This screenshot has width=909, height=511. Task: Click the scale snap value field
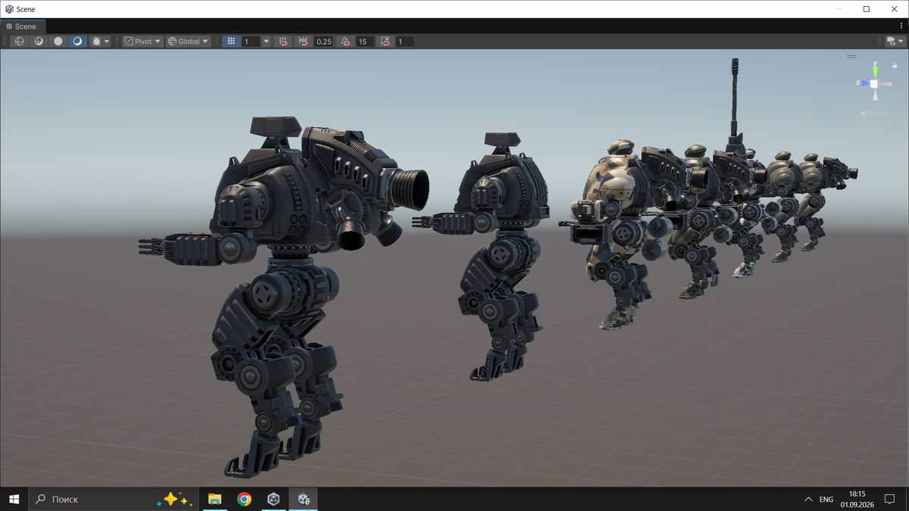[x=405, y=42]
